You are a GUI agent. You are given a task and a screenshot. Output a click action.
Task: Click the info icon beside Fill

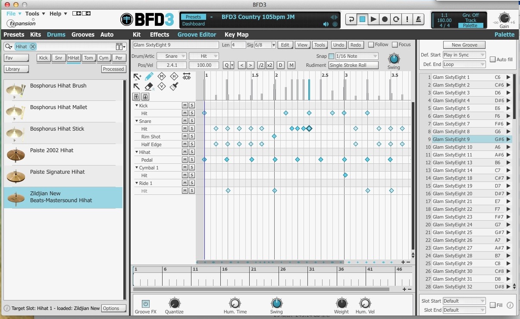(510, 305)
